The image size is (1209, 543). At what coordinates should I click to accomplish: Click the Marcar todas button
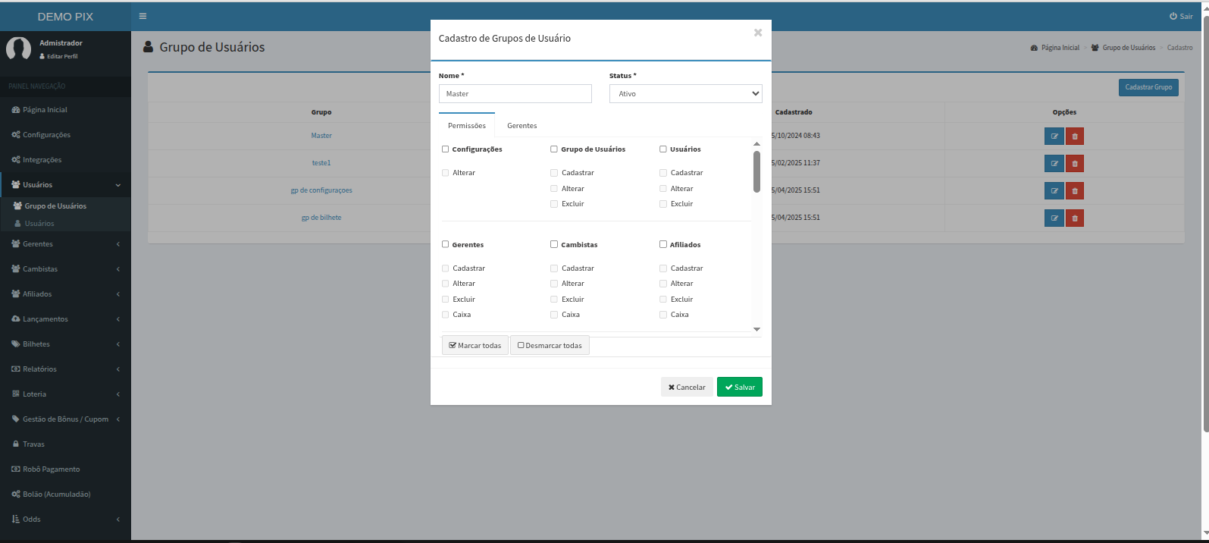tap(475, 346)
